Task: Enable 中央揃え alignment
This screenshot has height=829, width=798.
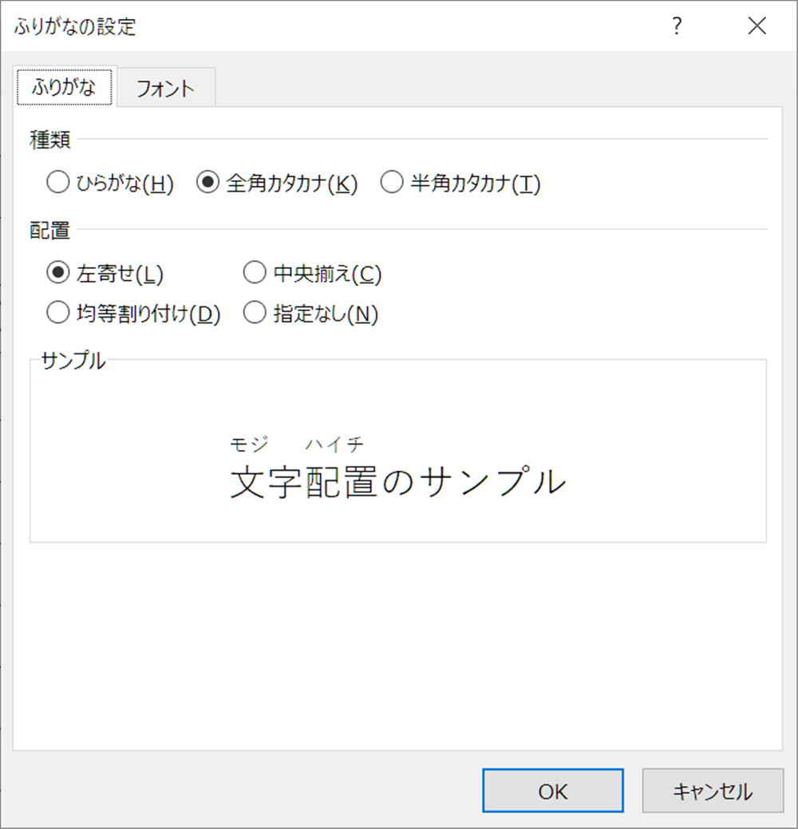Action: (255, 272)
